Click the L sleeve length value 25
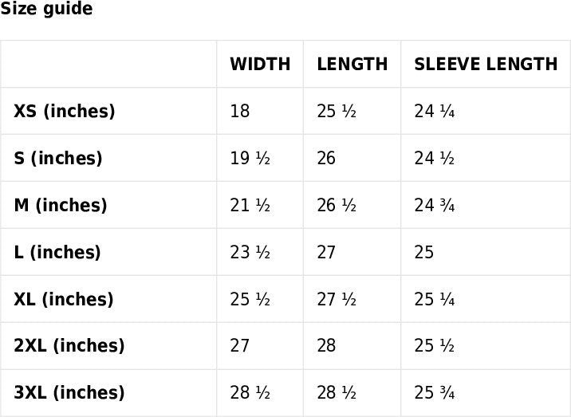The width and height of the screenshot is (571, 417). (424, 253)
